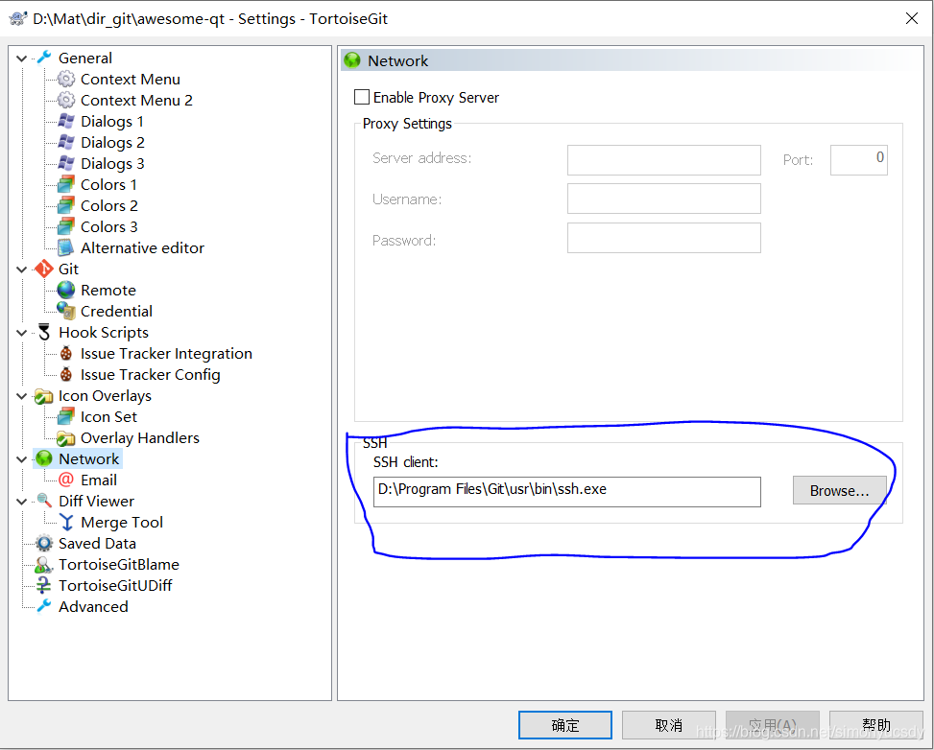Click the Diff Viewer magnifier icon

[x=43, y=501]
